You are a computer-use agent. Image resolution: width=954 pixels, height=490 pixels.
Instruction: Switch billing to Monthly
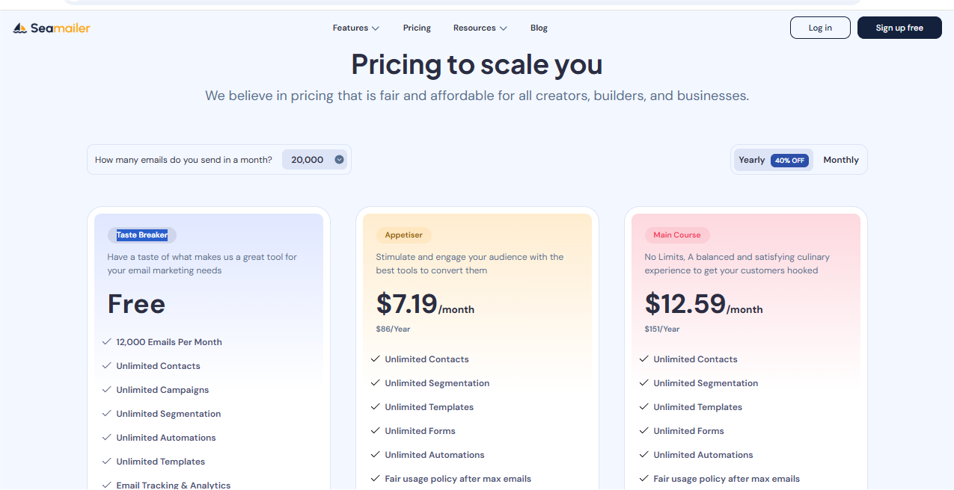[x=841, y=160]
